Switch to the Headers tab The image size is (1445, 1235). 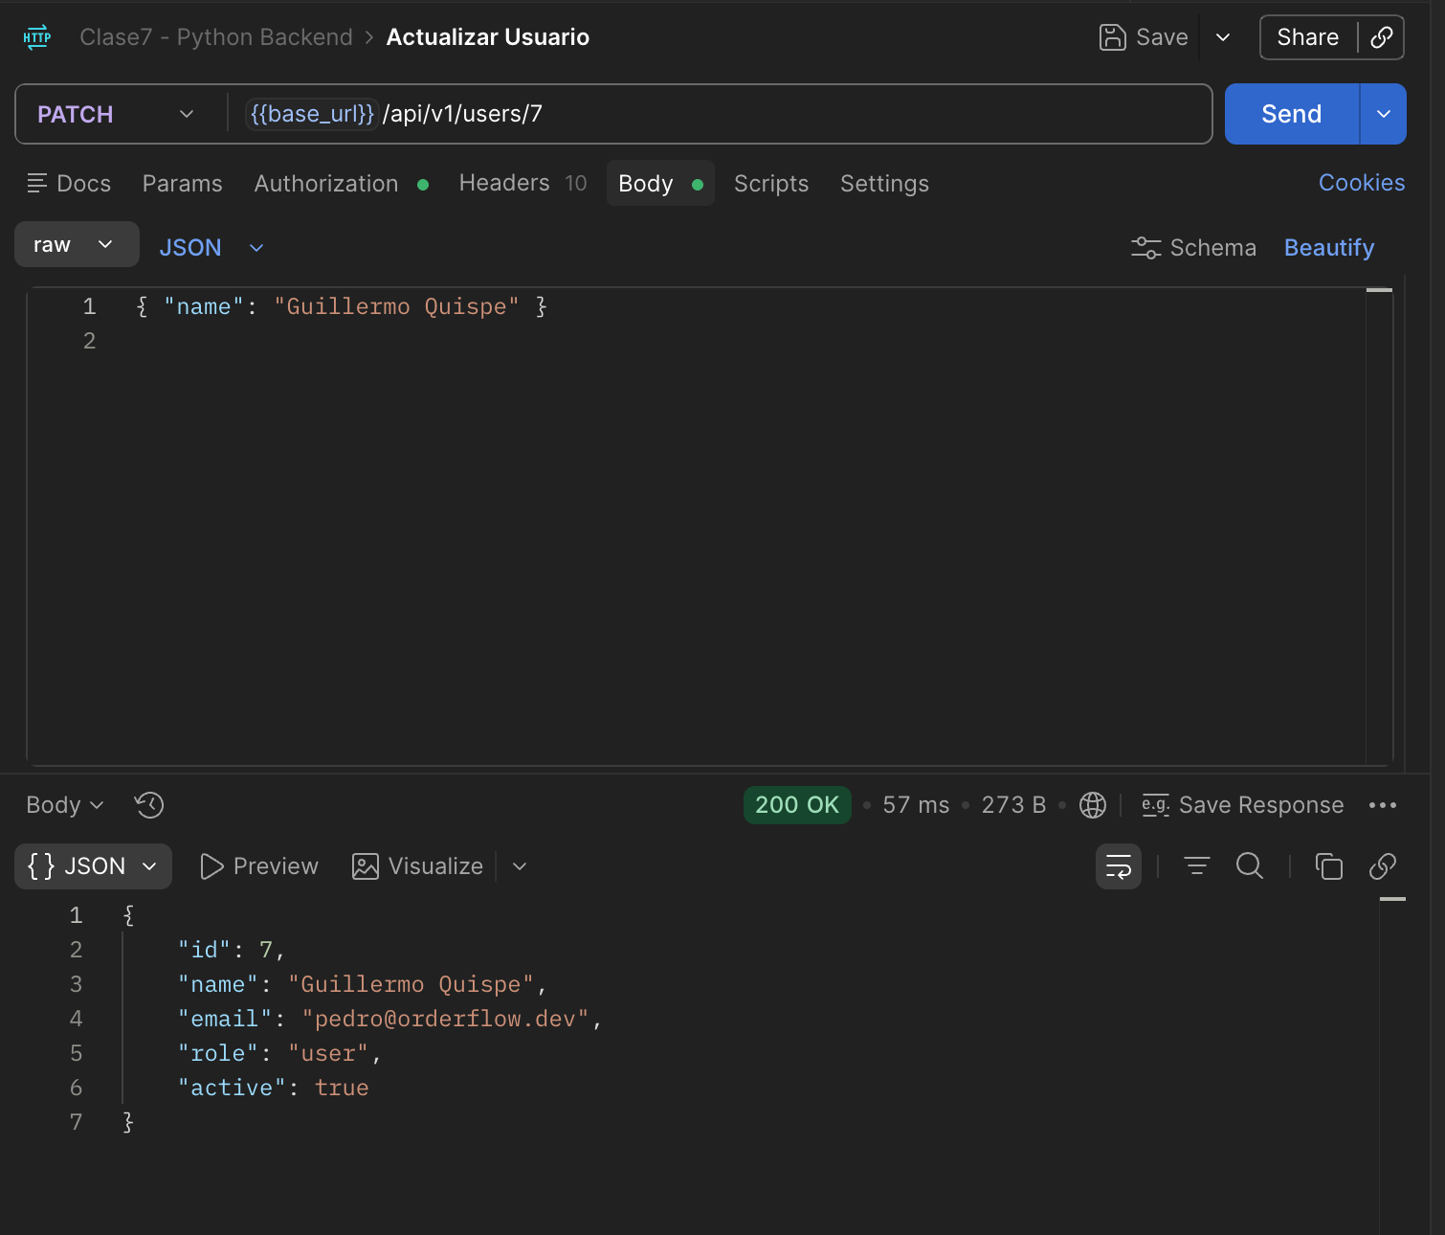pyautogui.click(x=522, y=183)
